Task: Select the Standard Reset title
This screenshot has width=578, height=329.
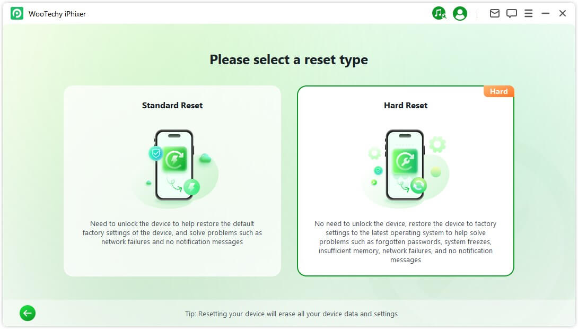Action: pos(172,106)
